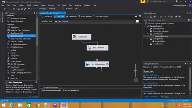192x108 pixels.
Task: Collapse the Common toolbox group
Action: point(6,25)
